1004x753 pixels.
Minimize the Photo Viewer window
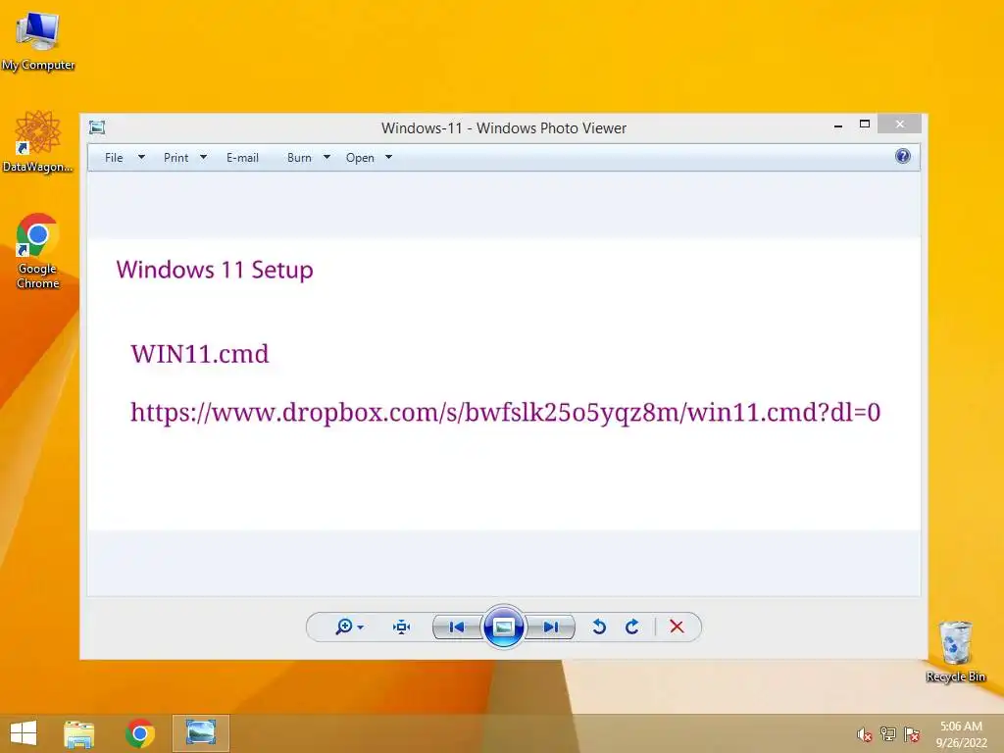[x=838, y=125]
